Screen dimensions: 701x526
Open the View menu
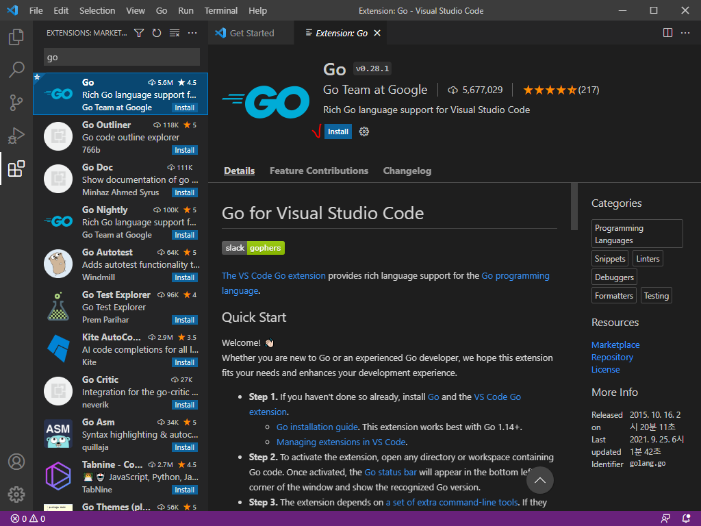point(135,10)
